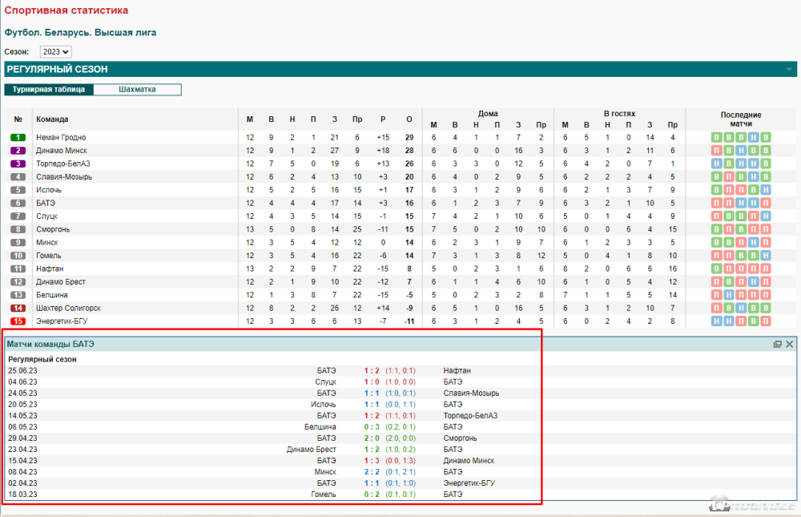The height and width of the screenshot is (517, 801).
Task: Open the 0:3 score of Белшина vs БАТЭ
Action: coord(371,427)
